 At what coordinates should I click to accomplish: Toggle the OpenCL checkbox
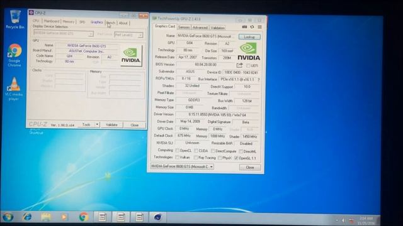(x=177, y=151)
